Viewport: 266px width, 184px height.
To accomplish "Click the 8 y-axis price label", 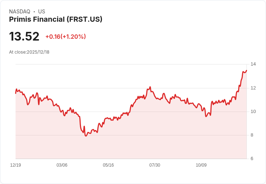I will pos(252,135).
